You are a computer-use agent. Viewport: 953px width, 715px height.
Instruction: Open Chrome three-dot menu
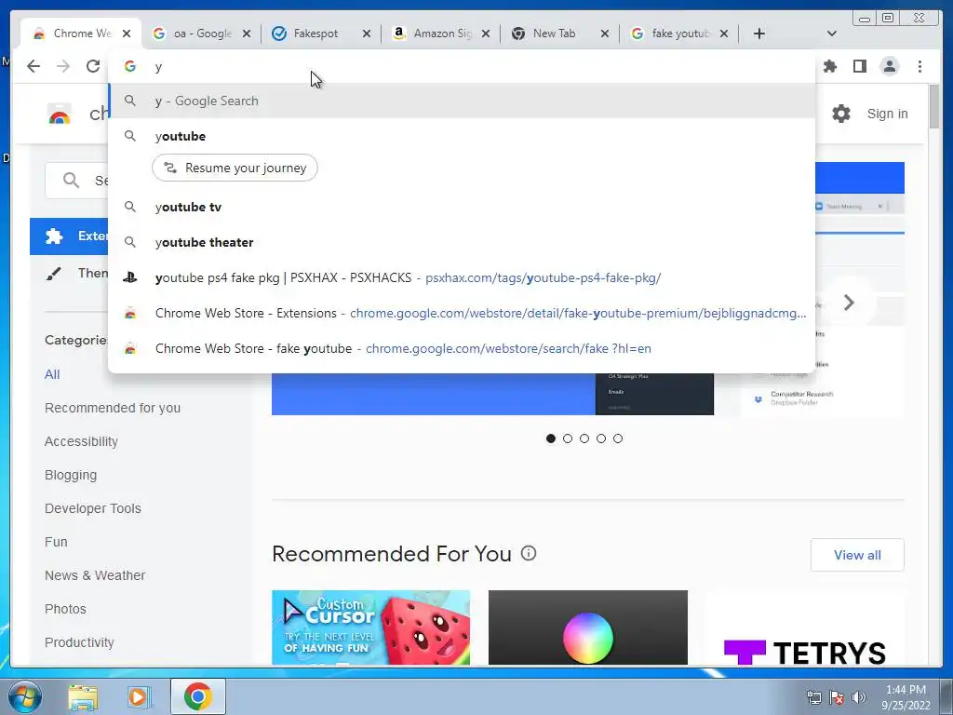919,66
